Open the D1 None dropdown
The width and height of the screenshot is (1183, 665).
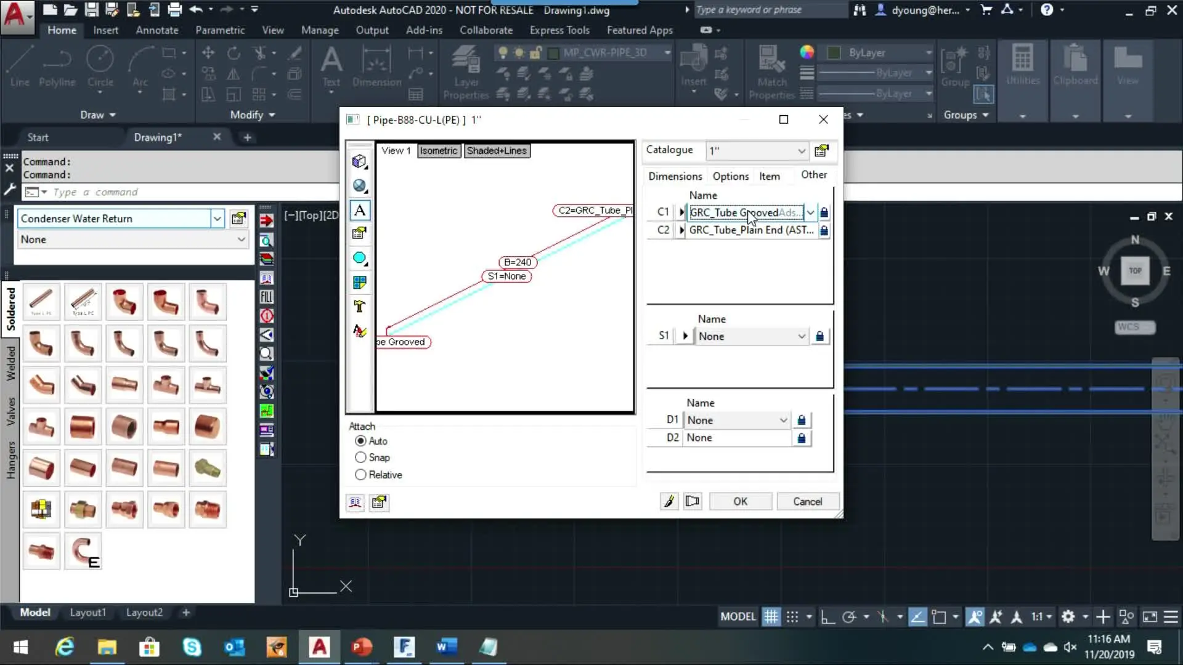(x=737, y=420)
